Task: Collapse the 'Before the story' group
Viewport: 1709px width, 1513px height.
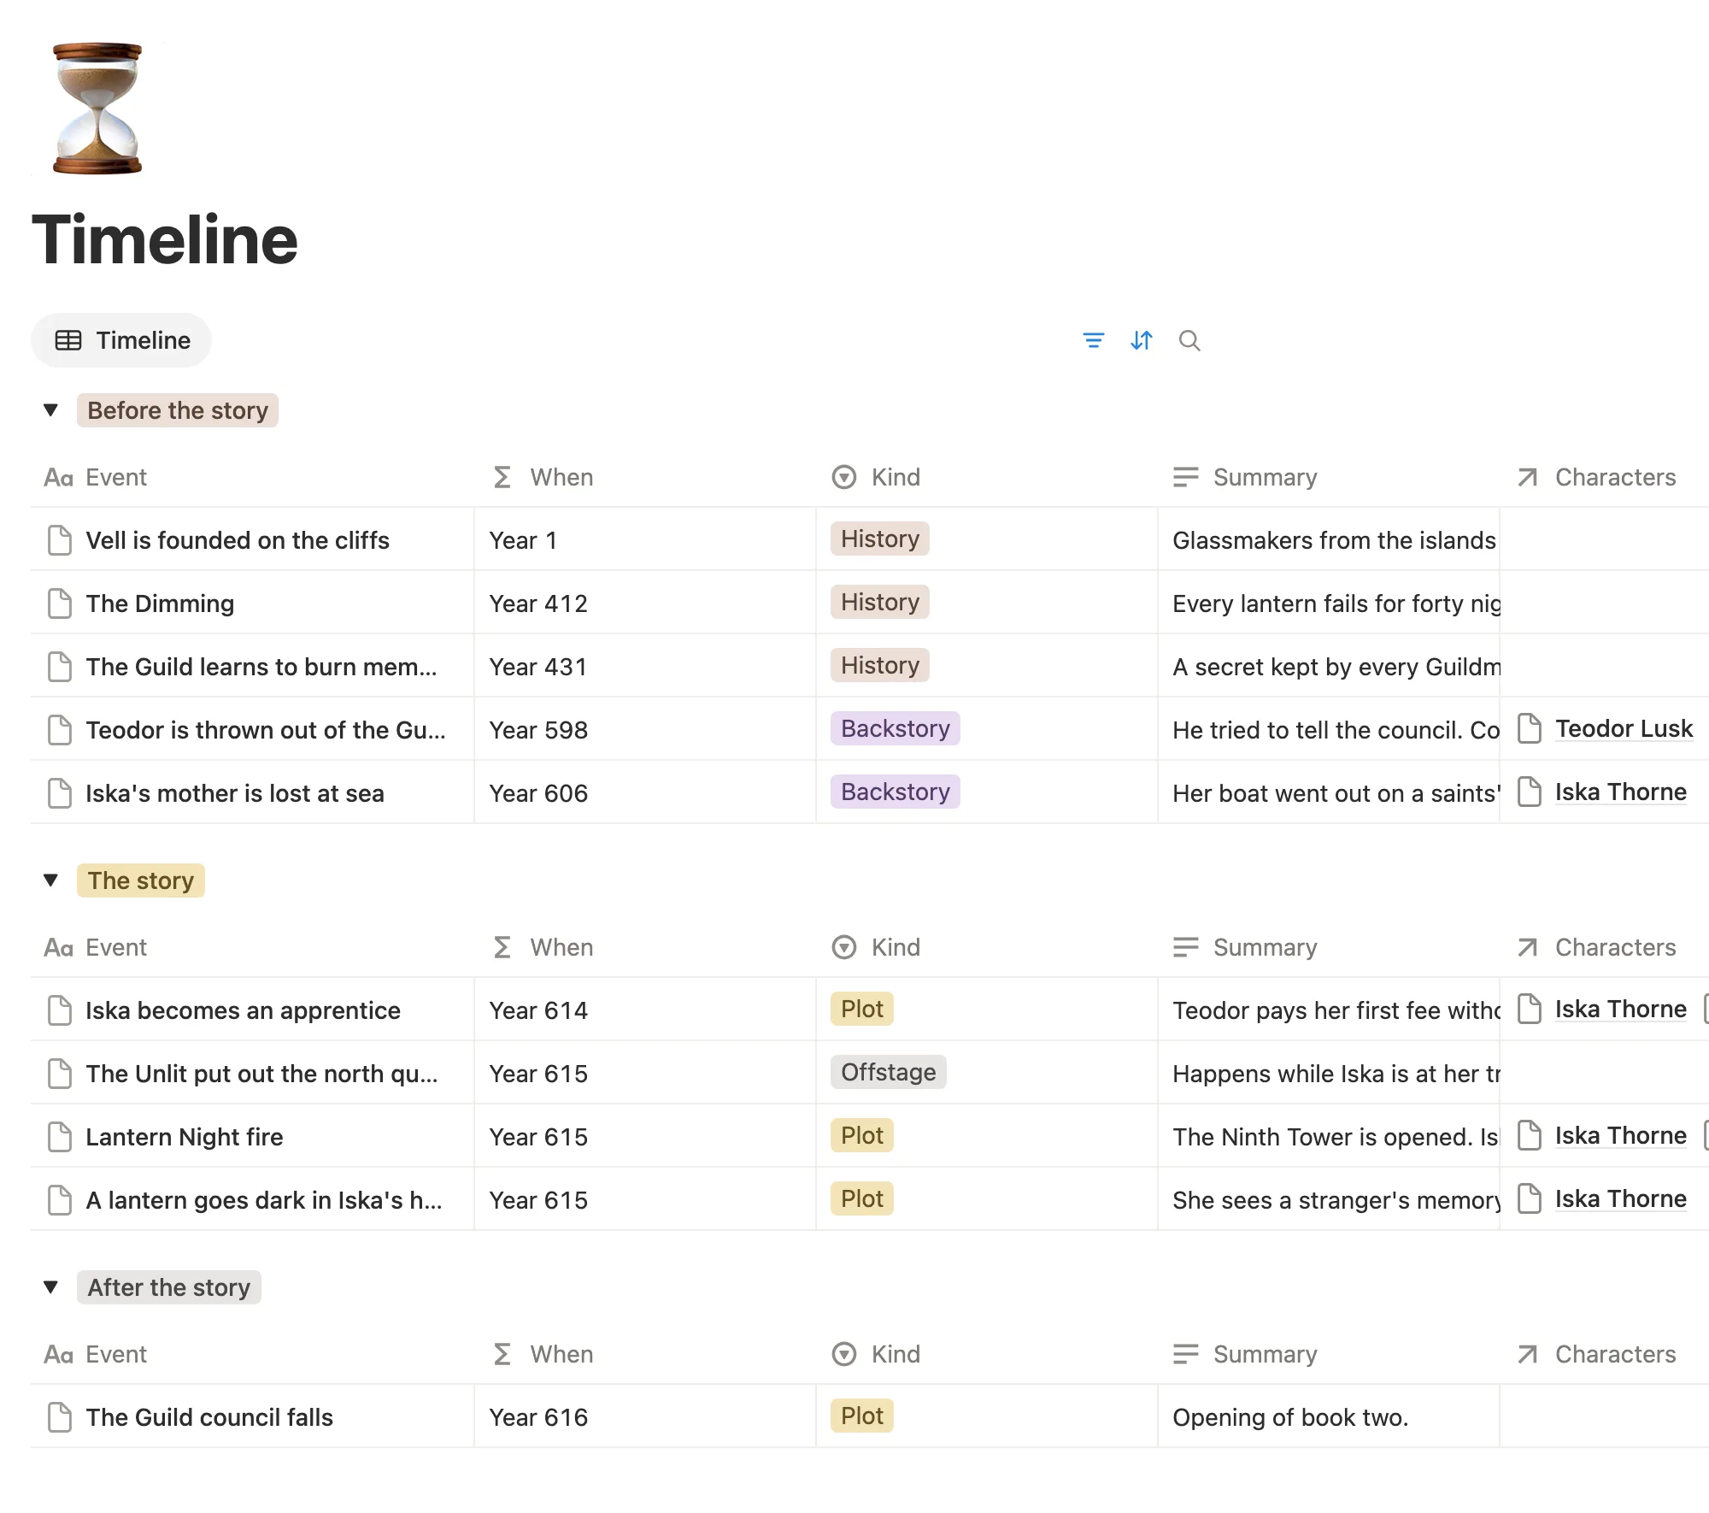Action: (50, 410)
